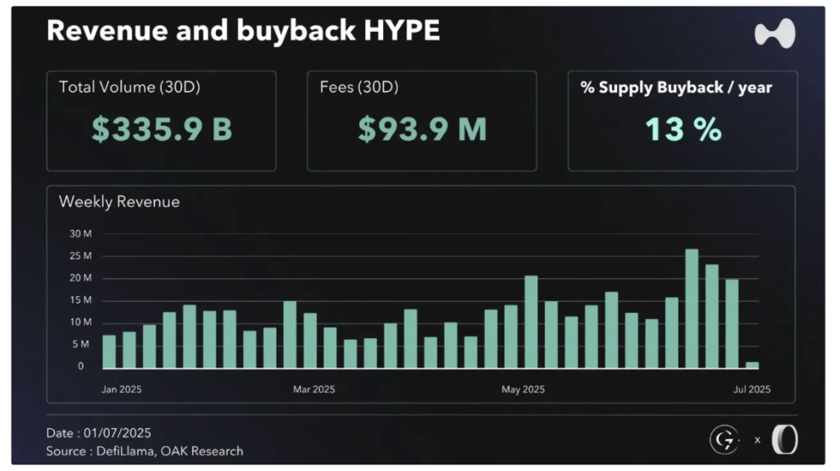Image resolution: width=840 pixels, height=471 pixels.
Task: Click the Date : 01/07/2025 text
Action: 98,432
